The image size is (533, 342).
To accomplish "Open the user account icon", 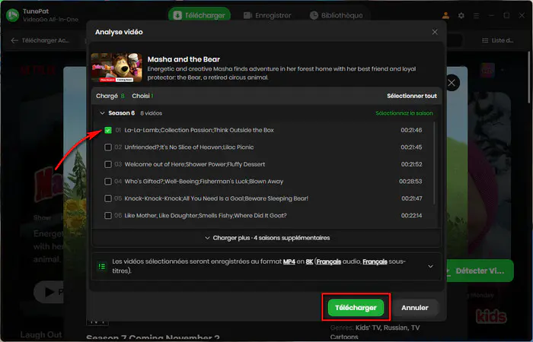I will tap(445, 16).
